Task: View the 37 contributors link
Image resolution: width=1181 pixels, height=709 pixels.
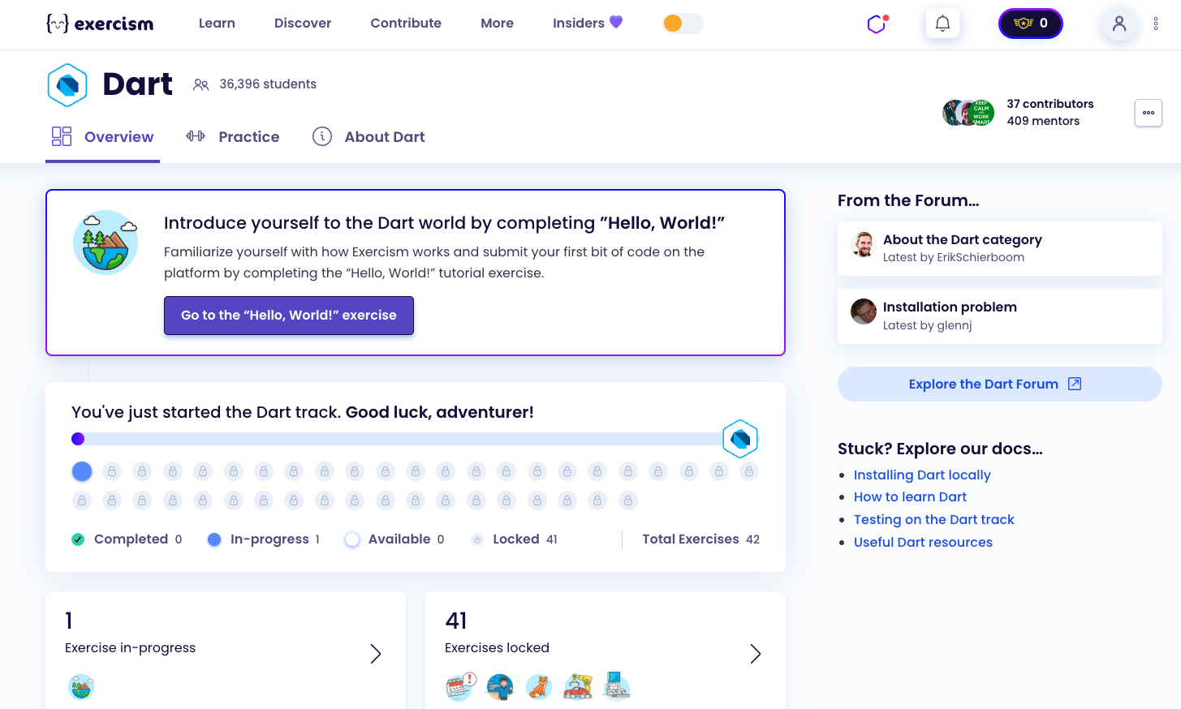Action: [1050, 104]
